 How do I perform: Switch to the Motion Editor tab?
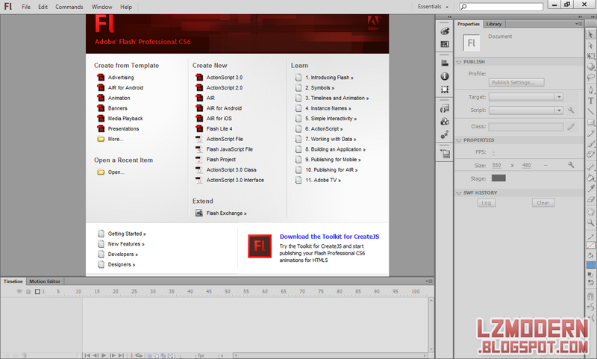click(45, 281)
